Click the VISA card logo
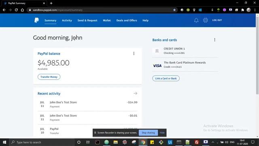 tap(157, 66)
